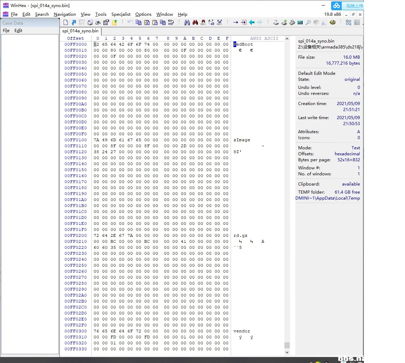Open the Calculator toolbar icon

pos(300,22)
